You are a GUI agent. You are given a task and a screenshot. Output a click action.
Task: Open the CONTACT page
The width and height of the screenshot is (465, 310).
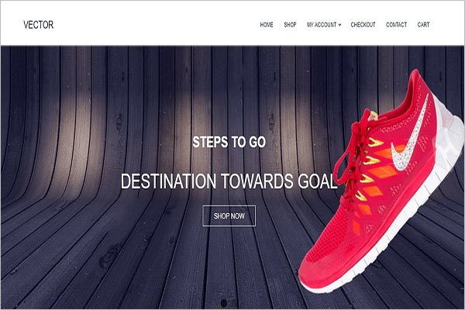[x=396, y=25]
